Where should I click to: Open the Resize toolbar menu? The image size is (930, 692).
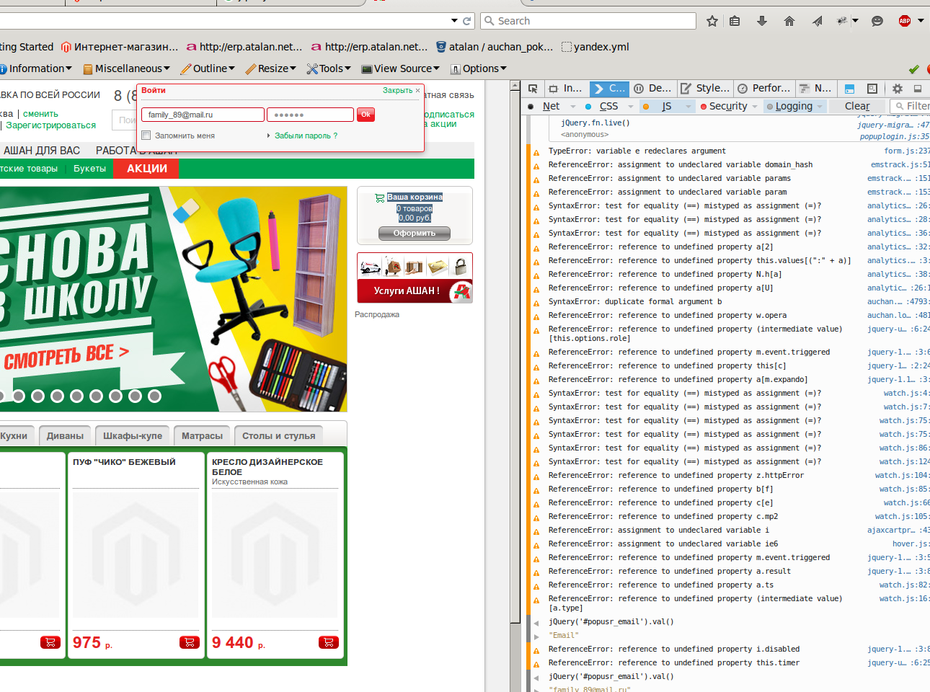[x=271, y=68]
